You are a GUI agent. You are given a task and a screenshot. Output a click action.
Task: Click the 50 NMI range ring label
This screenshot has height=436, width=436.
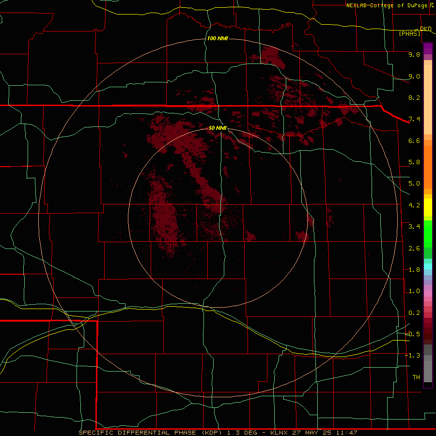(x=218, y=128)
